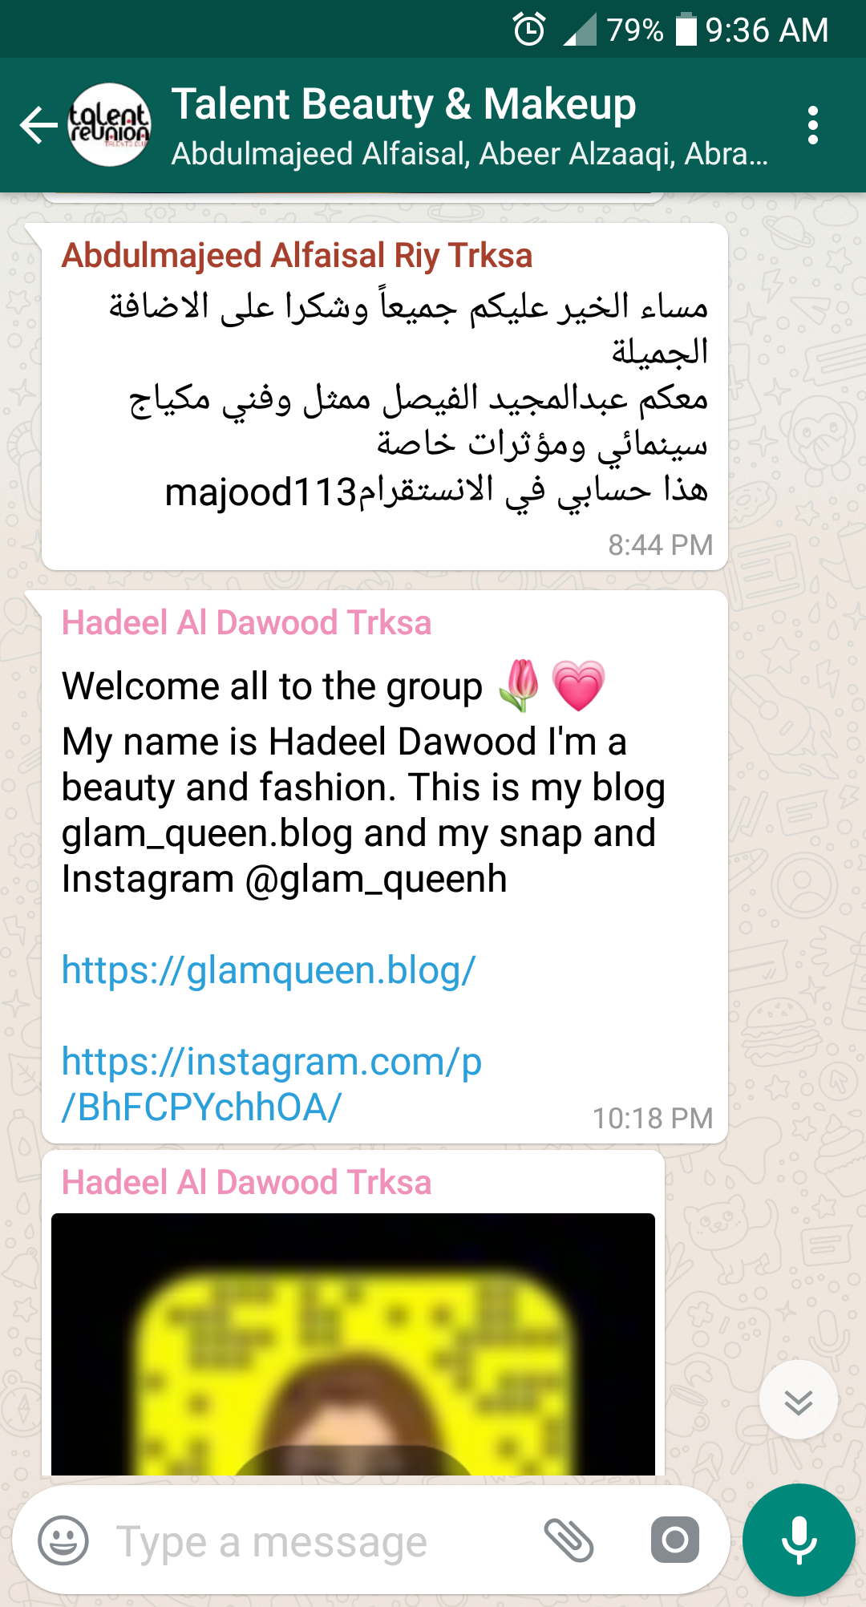866x1607 pixels.
Task: Tap the microphone voice message button
Action: click(799, 1540)
